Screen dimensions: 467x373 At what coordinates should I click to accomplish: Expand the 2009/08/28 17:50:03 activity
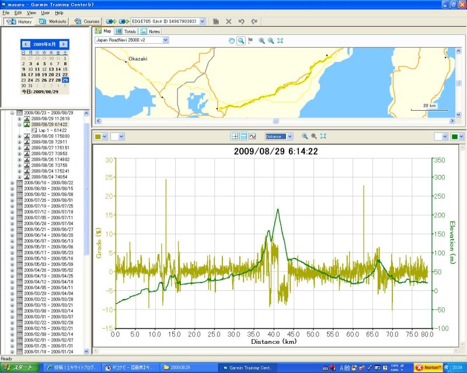click(19, 136)
